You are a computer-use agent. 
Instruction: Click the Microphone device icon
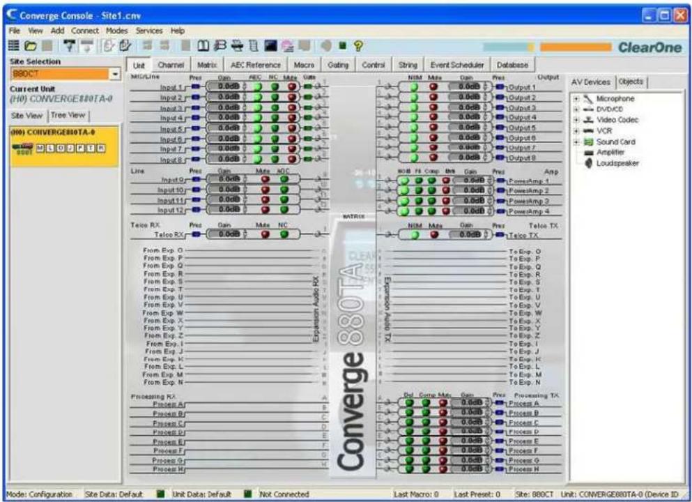(x=588, y=98)
